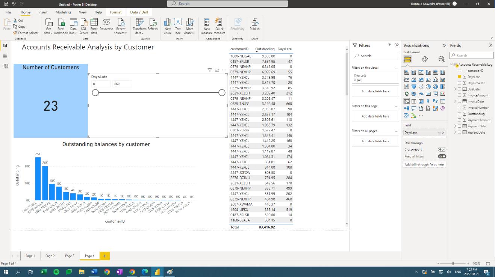Switch to Model view in left sidebar
Image resolution: width=495 pixels, height=277 pixels.
click(x=5, y=66)
